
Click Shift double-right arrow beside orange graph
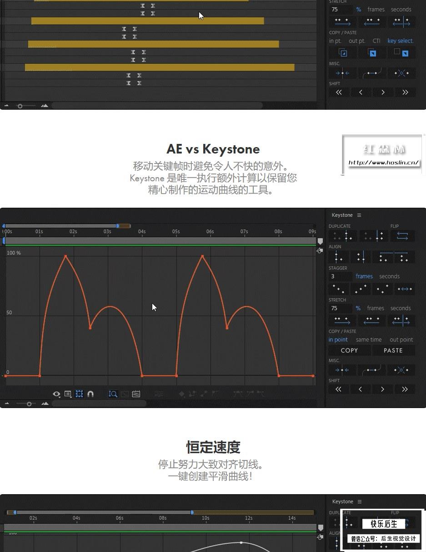coord(405,389)
